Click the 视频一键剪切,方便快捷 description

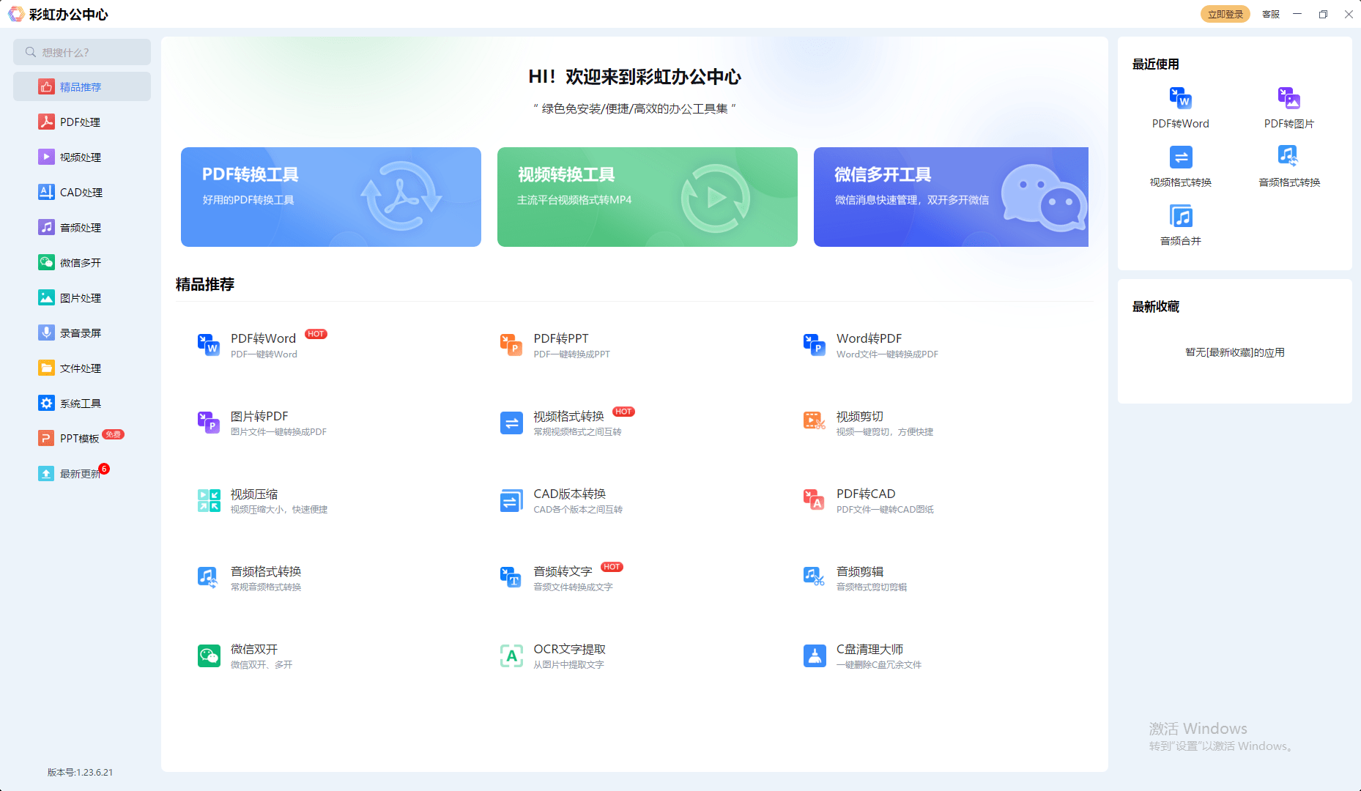(885, 432)
